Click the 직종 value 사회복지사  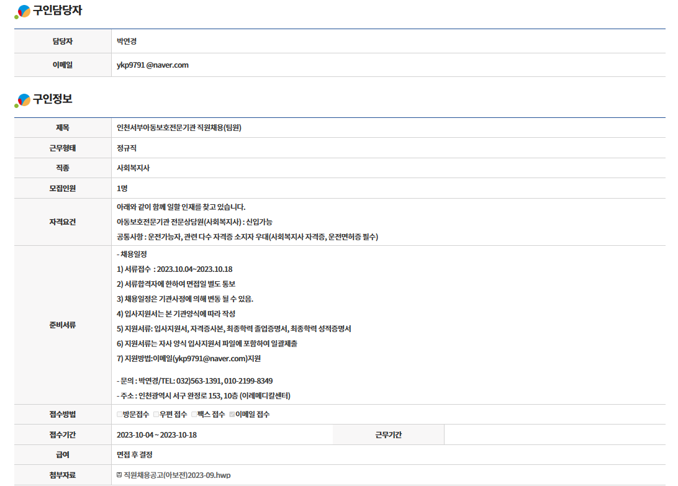click(133, 168)
